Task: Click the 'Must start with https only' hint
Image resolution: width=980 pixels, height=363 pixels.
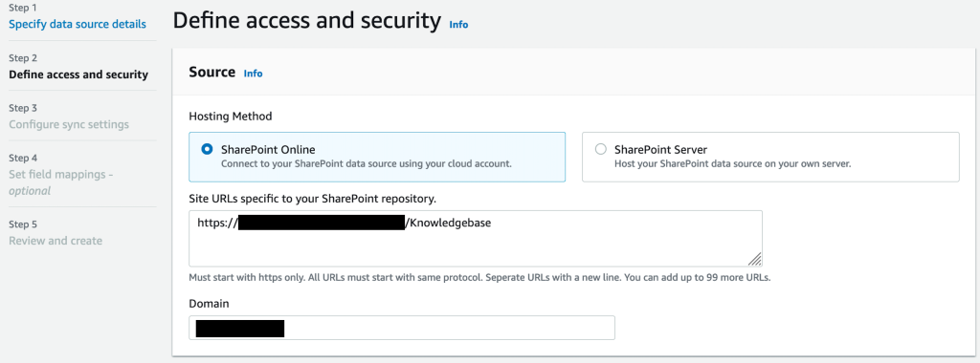Action: pos(479,278)
